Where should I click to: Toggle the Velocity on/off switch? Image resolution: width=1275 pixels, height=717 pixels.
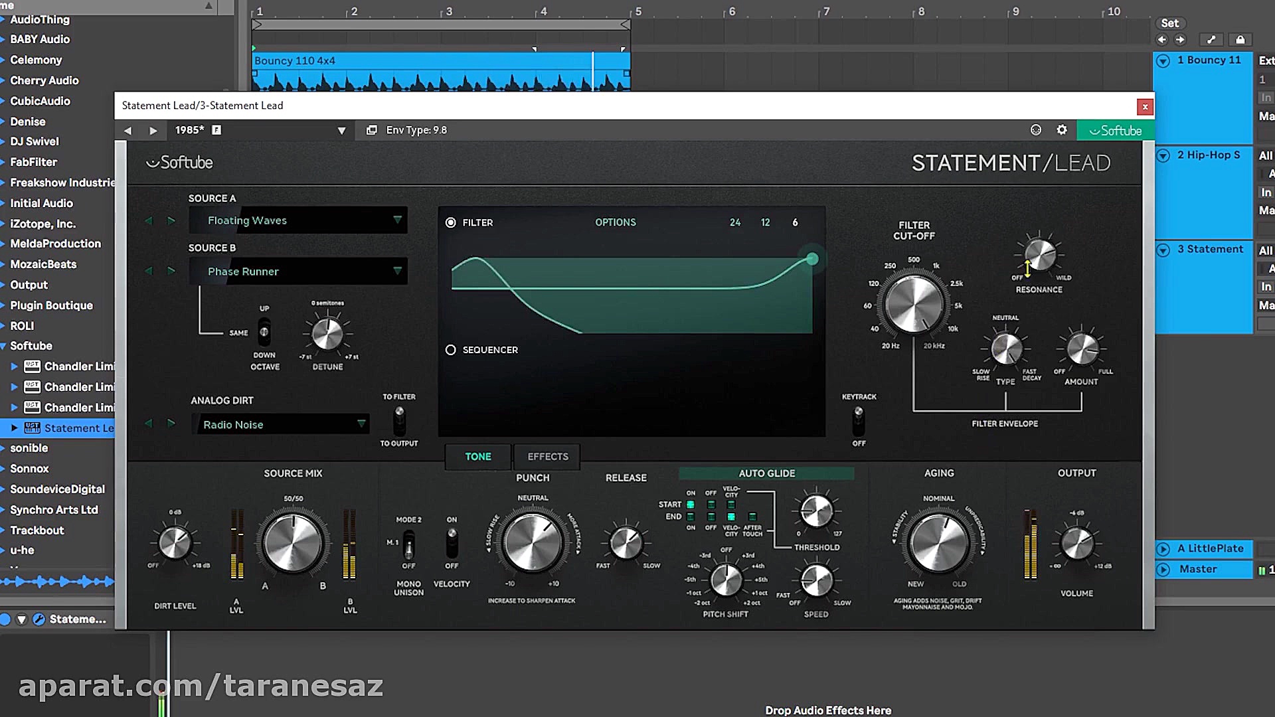452,542
